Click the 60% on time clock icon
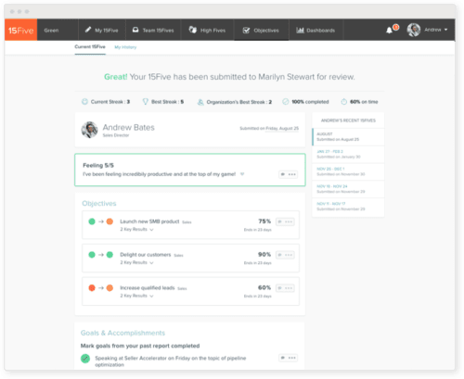464x379 pixels. coord(343,102)
